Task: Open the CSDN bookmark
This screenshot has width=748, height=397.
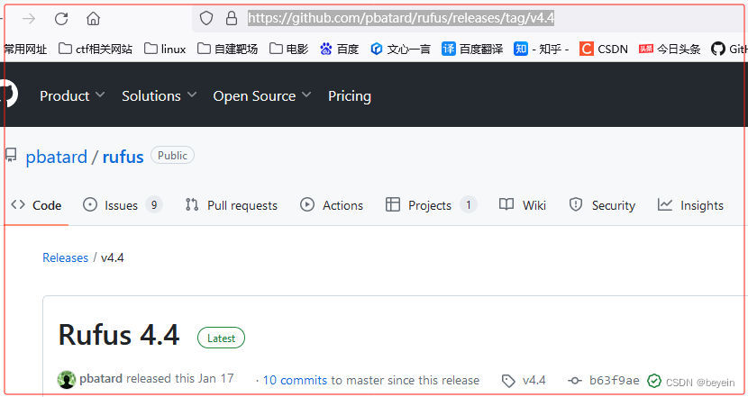Action: coord(604,49)
